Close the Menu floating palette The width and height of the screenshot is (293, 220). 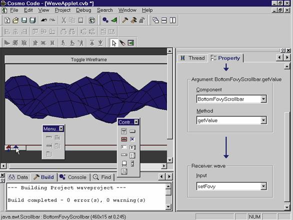pos(61,128)
